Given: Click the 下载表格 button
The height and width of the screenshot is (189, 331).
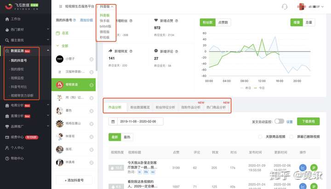Looking at the screenshot, I should (308, 121).
